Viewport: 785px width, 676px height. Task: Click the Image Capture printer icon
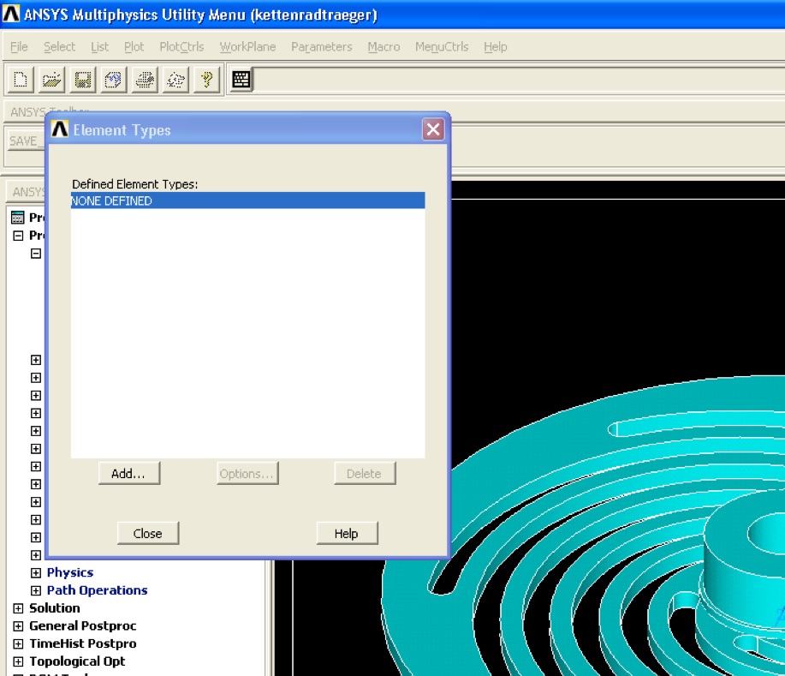pyautogui.click(x=145, y=80)
